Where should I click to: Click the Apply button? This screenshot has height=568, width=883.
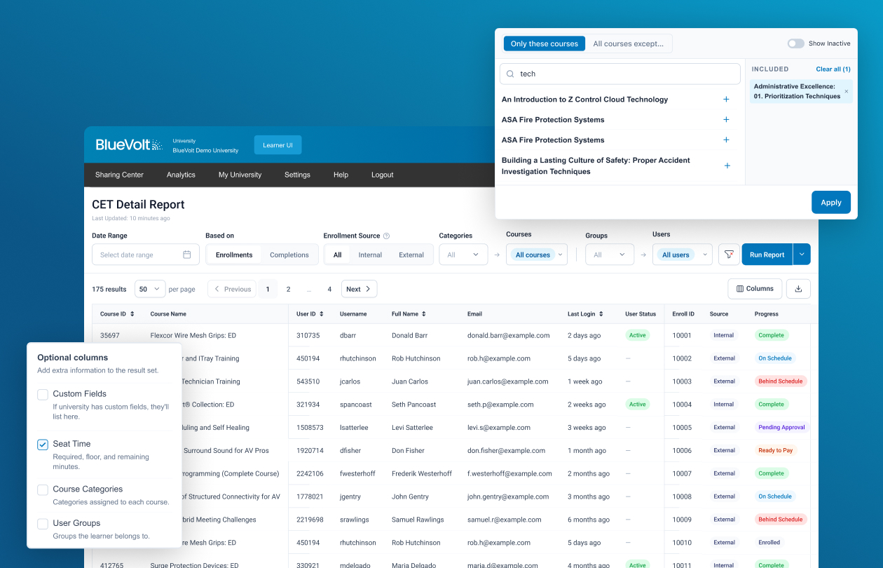831,202
